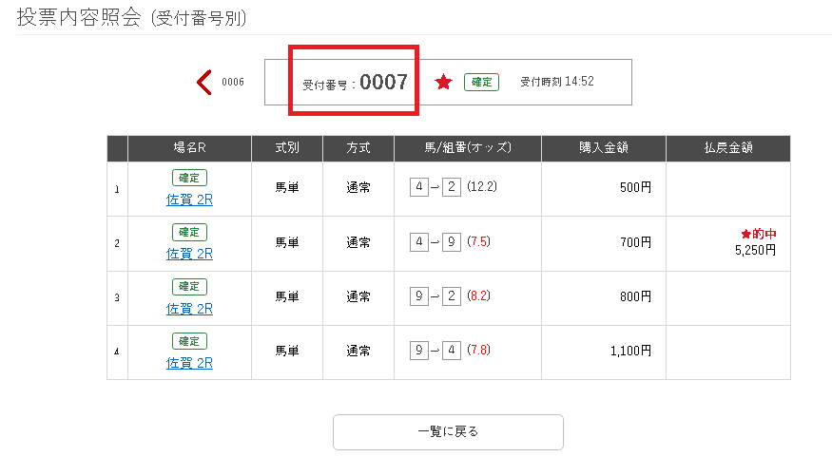Open 佐賀 2R link in row 4
This screenshot has height=457, width=832.
point(189,363)
